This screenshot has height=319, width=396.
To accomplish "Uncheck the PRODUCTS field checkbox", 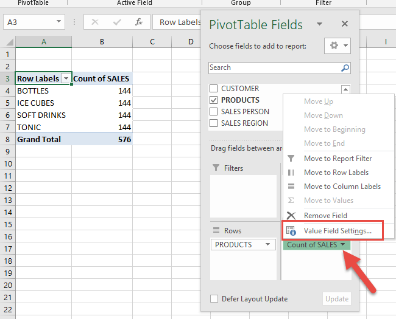I will click(214, 100).
